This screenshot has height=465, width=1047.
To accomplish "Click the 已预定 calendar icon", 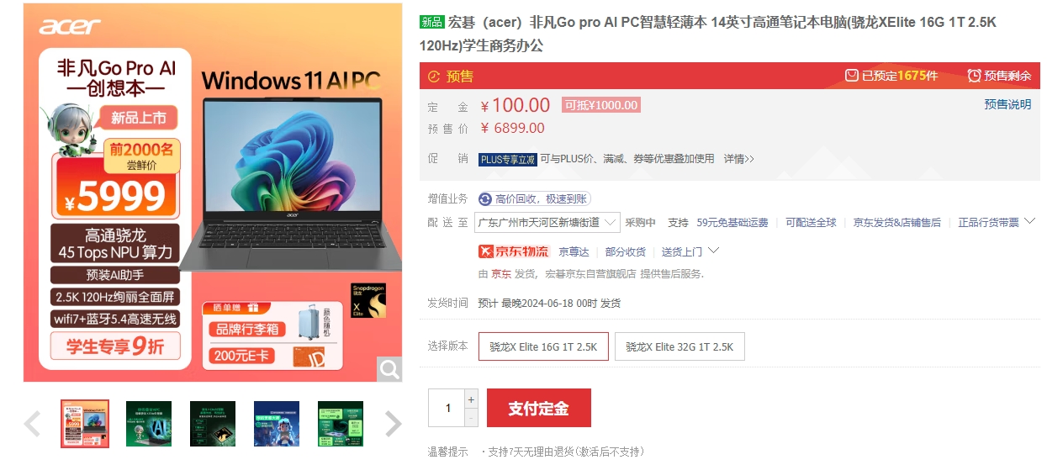I will click(x=852, y=76).
